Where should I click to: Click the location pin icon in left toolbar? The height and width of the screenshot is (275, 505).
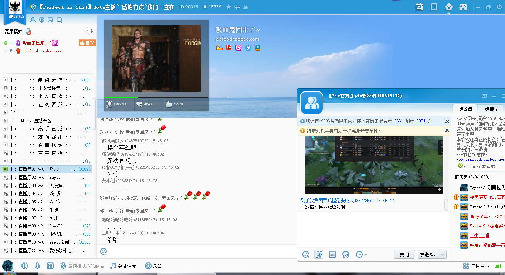point(42,20)
